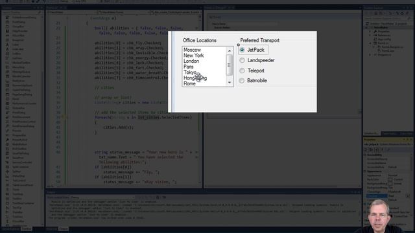
Task: Collapse the Form1.cs node in Solution Explorer
Action: pos(370,43)
